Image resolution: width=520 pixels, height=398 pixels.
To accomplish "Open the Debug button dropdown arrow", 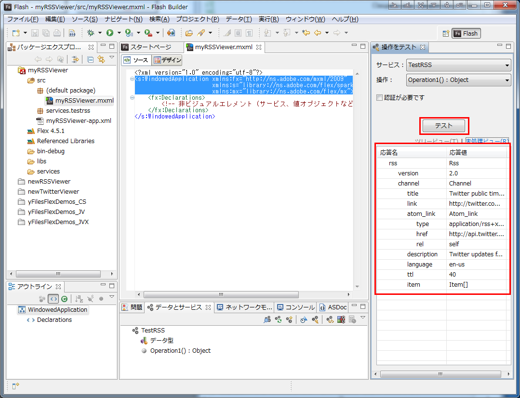I will click(100, 32).
